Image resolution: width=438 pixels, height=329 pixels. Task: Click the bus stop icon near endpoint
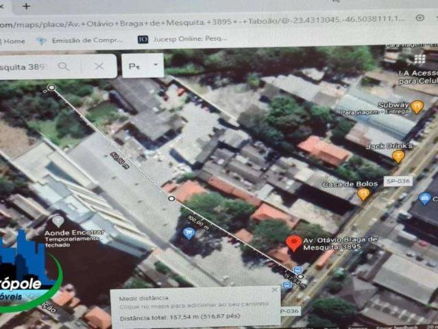pyautogui.click(x=297, y=270)
